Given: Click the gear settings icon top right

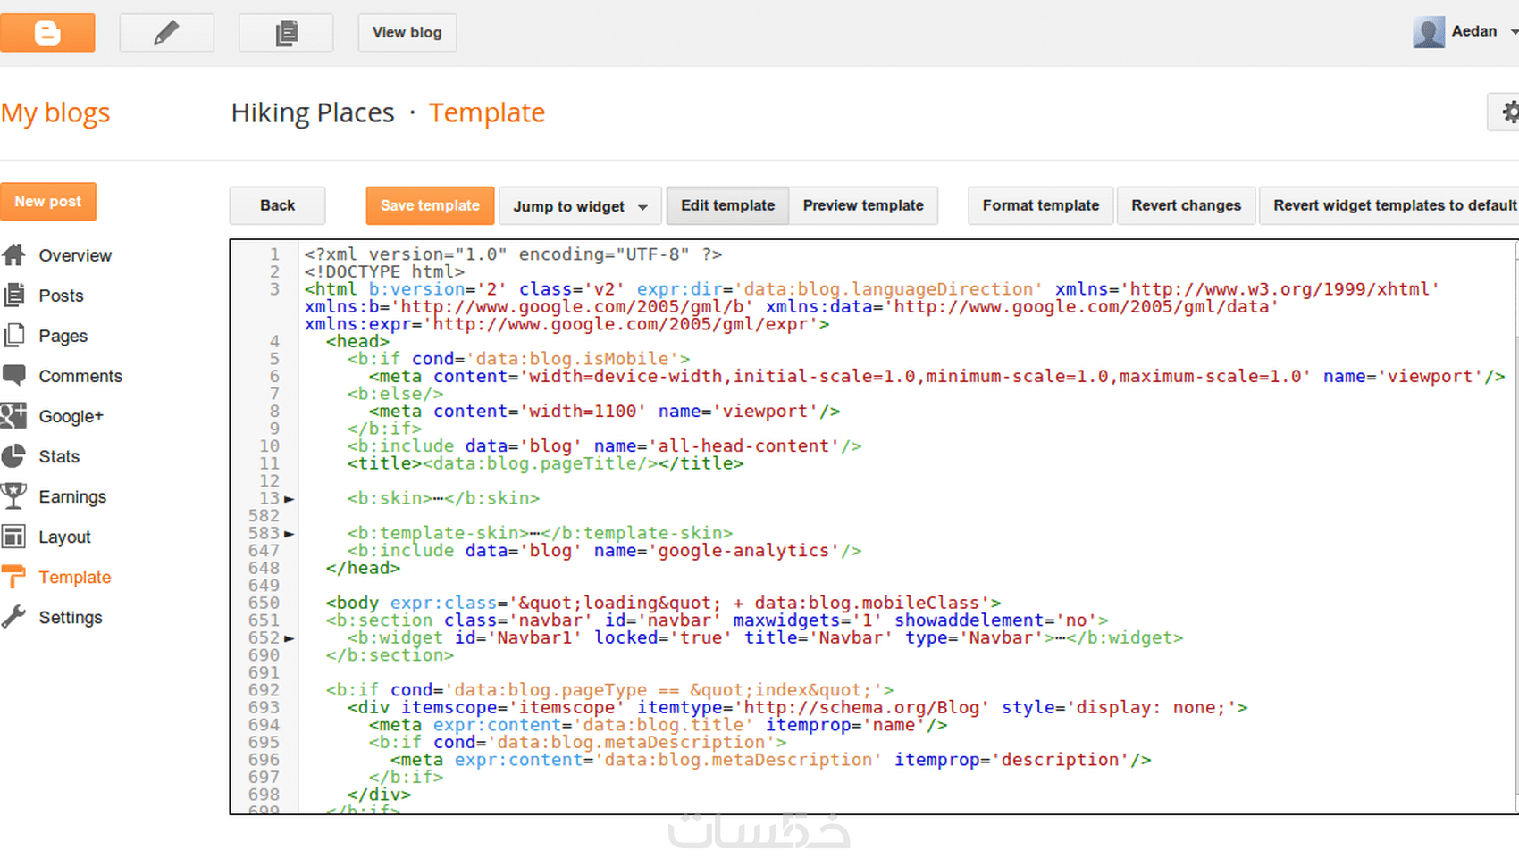Looking at the screenshot, I should coord(1509,112).
